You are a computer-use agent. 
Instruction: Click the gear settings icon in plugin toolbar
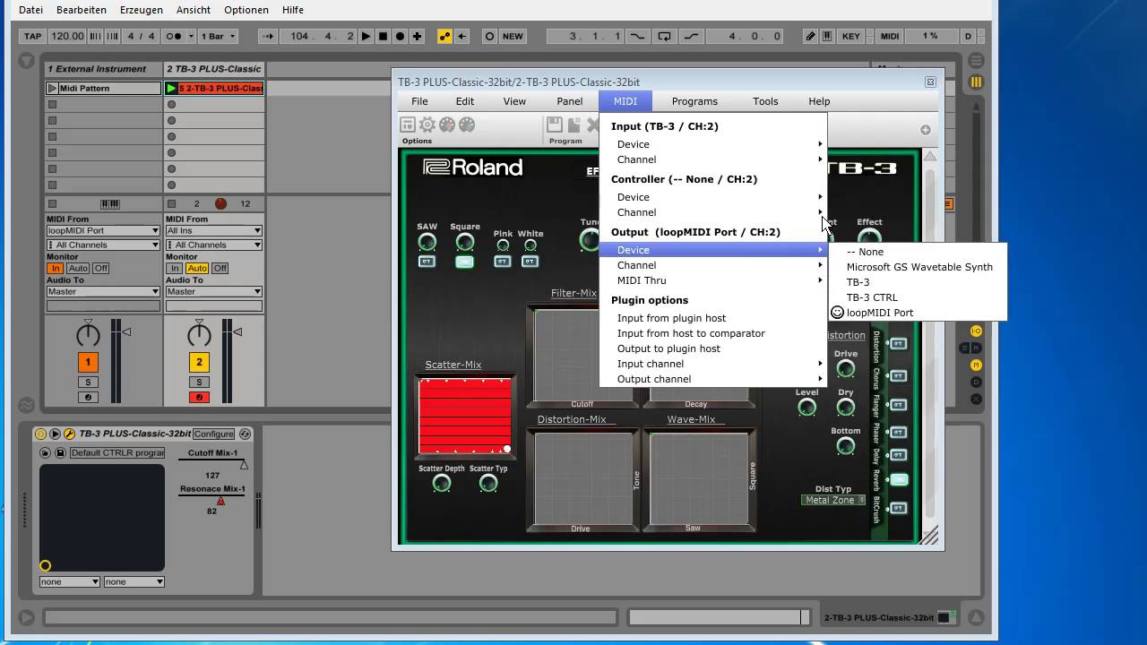click(427, 125)
